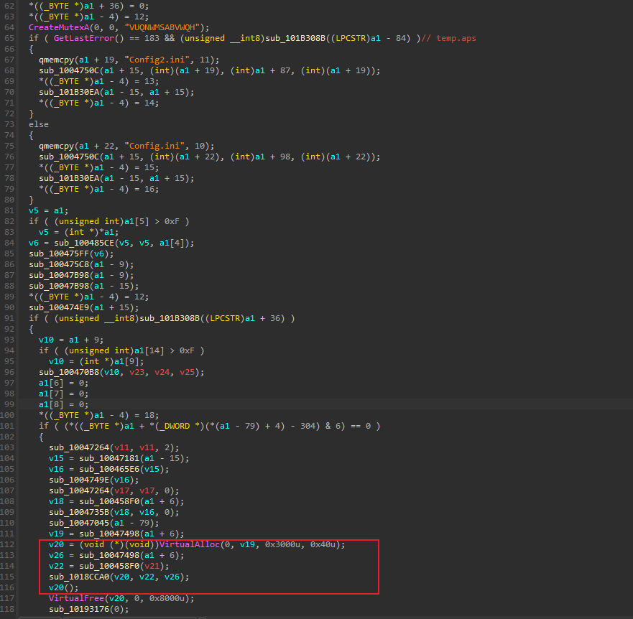Click the CreateMutexA function call
Image resolution: width=633 pixels, height=619 pixels.
pos(59,27)
